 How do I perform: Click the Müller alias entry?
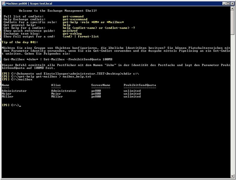point(57,97)
